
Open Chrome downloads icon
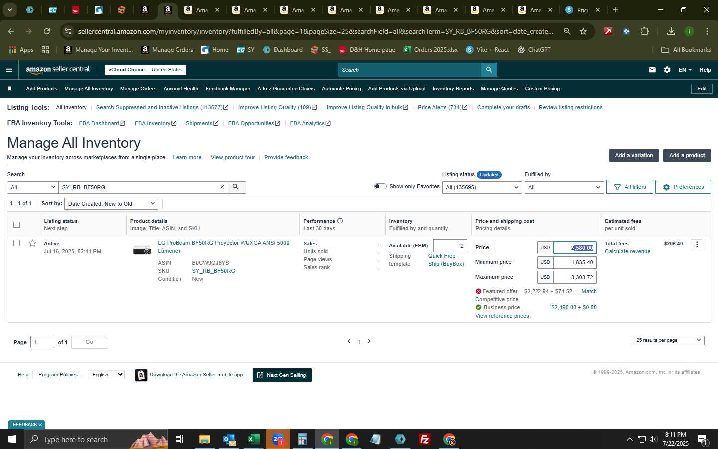pos(671,31)
